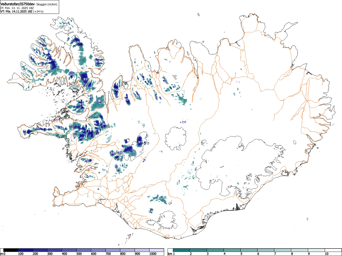The width and height of the screenshot is (342, 256).
Task: Click the 139 visibility value on the map
Action: [98, 101]
